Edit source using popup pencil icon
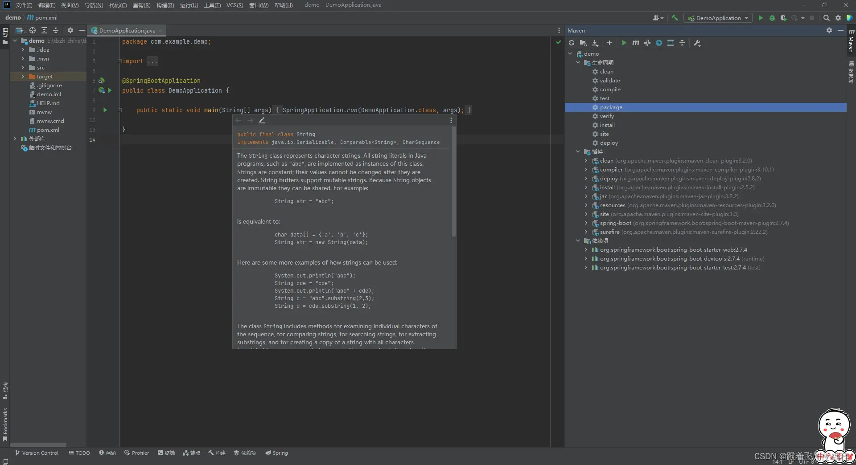This screenshot has height=465, width=856. click(x=262, y=121)
